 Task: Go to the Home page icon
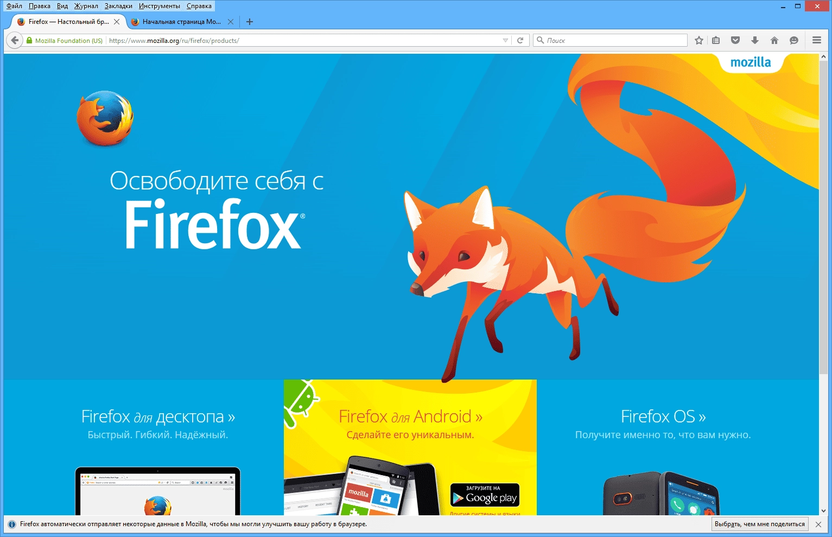point(774,40)
